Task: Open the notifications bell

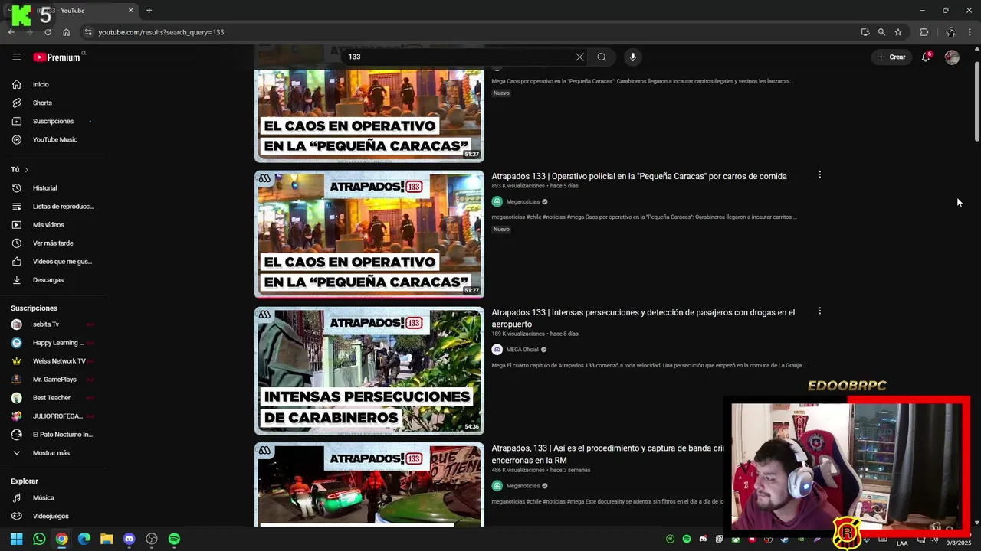Action: (x=926, y=57)
